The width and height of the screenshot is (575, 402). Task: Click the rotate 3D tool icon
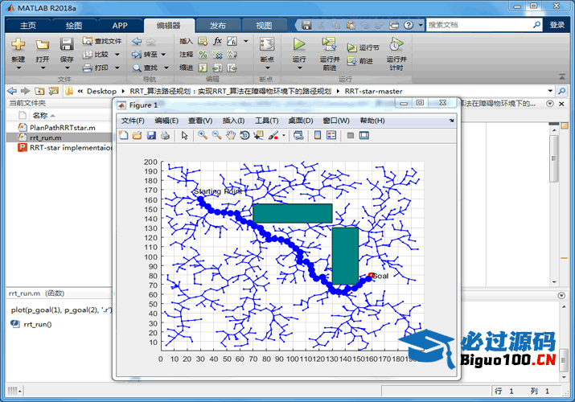tap(244, 136)
